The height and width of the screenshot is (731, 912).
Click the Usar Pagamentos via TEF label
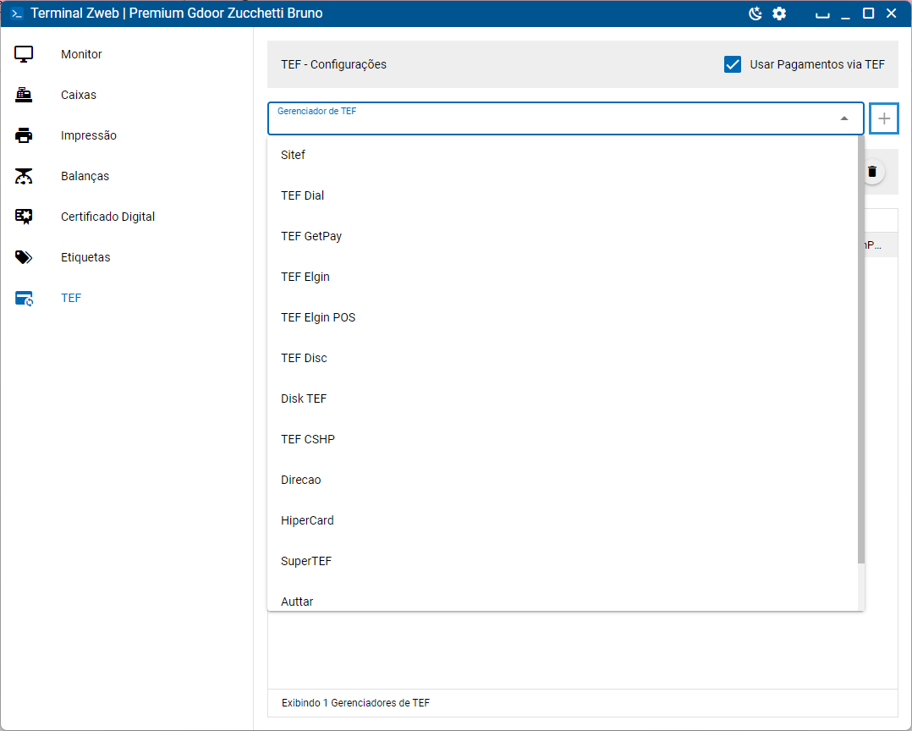pos(817,64)
